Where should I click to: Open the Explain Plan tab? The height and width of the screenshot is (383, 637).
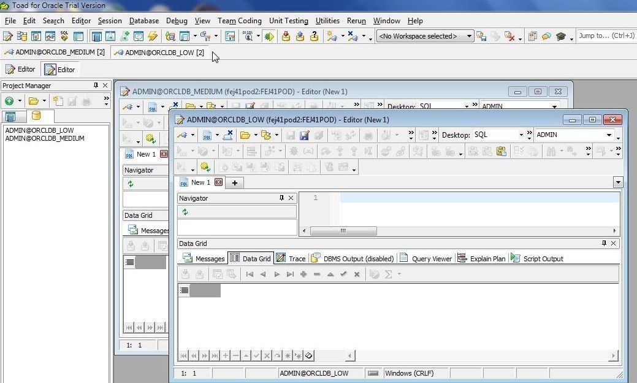click(481, 258)
